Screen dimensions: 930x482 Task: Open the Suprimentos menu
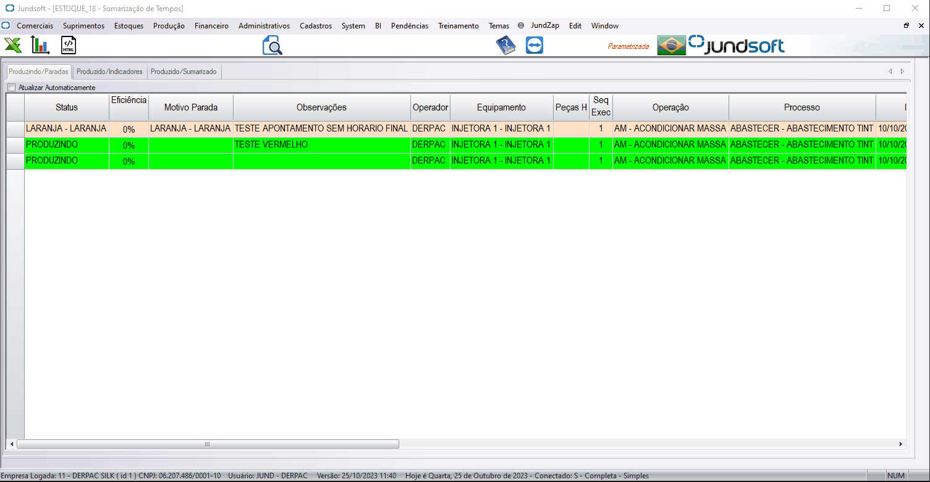(83, 26)
